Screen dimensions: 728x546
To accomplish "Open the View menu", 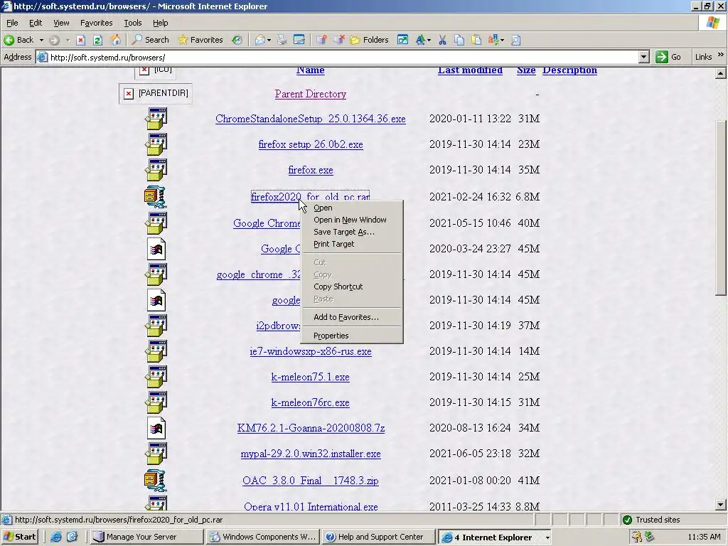I will [x=61, y=23].
